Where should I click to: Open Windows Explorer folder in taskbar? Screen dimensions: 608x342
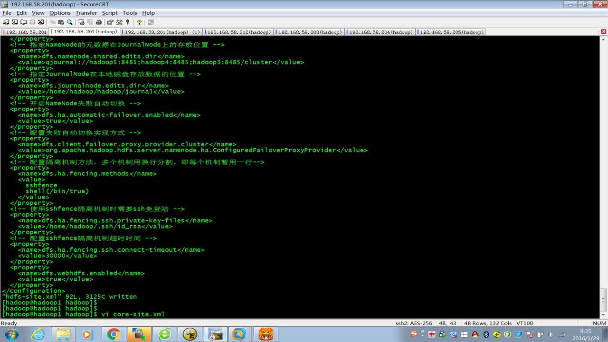click(x=63, y=334)
